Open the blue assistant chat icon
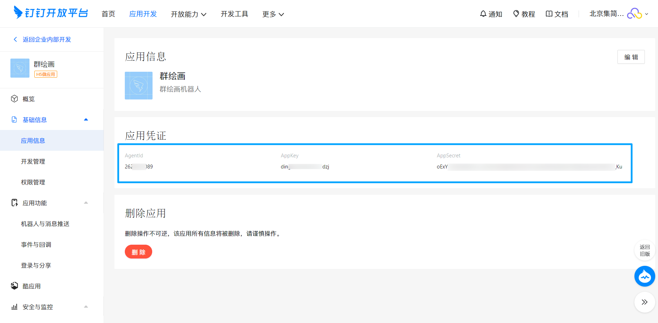The width and height of the screenshot is (658, 323). coord(645,276)
